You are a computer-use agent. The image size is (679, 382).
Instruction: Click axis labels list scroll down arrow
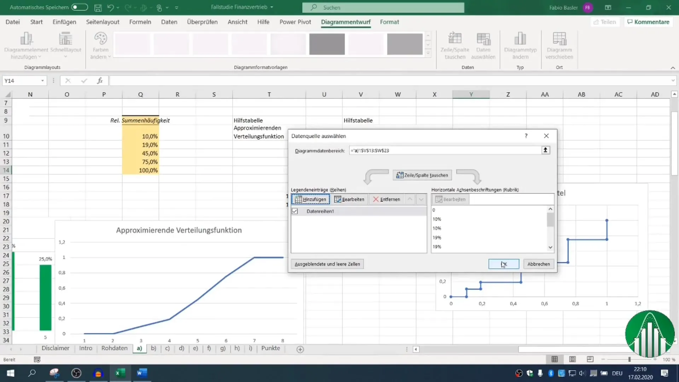(550, 247)
